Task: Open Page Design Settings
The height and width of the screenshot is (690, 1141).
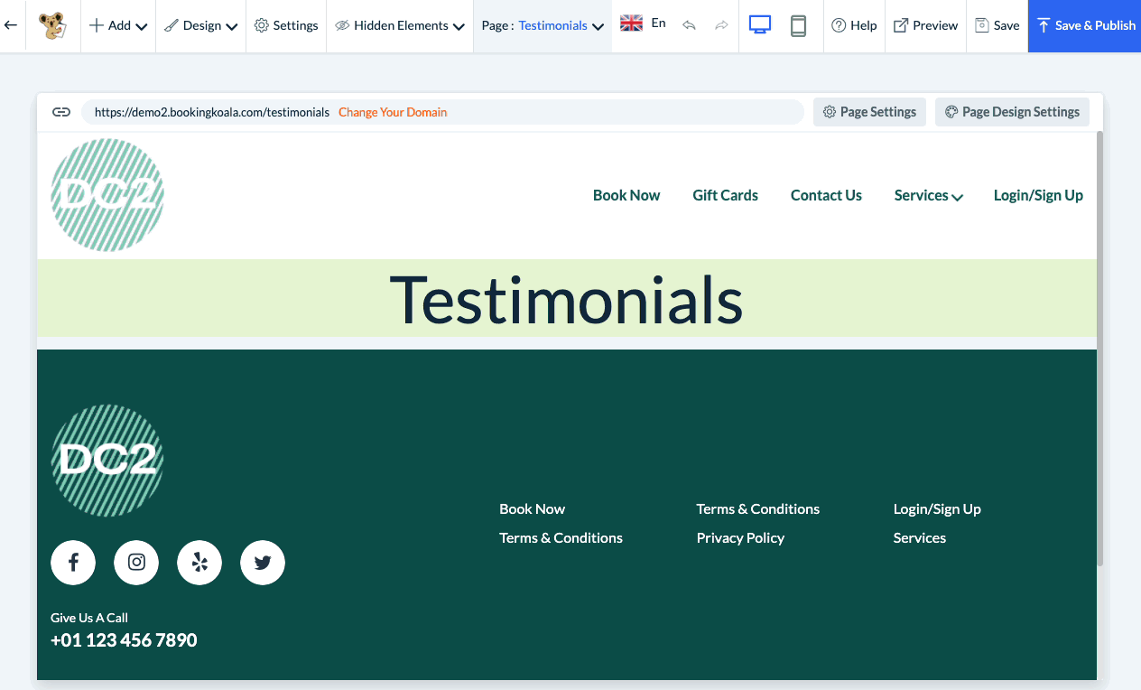Action: [x=1012, y=112]
